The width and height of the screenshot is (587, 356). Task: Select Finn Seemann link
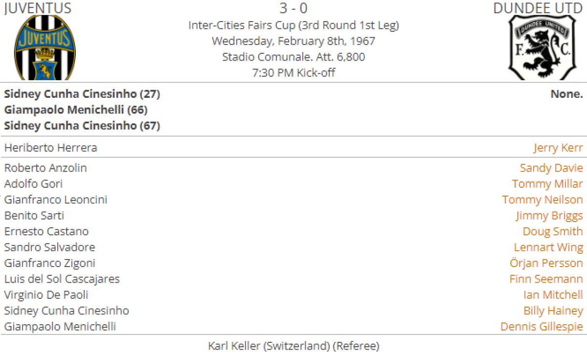pos(546,279)
